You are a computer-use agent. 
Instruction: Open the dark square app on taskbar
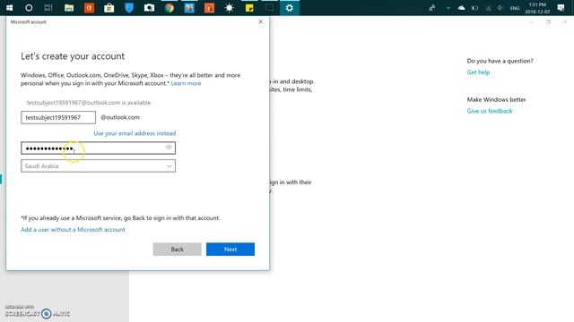[269, 8]
